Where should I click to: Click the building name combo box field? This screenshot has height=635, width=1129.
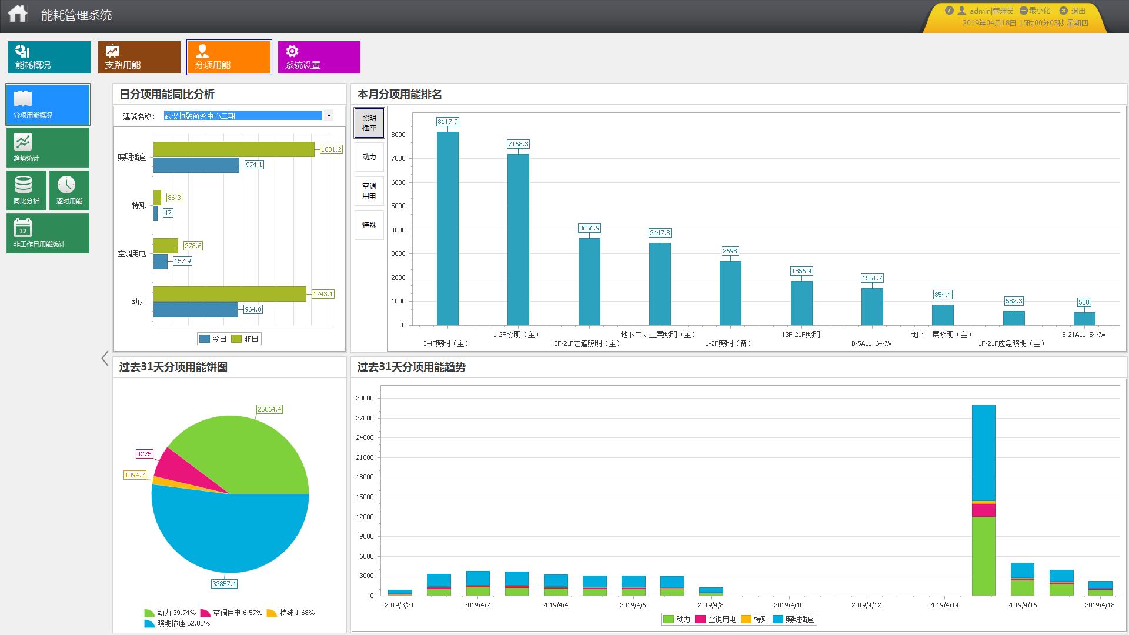pyautogui.click(x=242, y=116)
